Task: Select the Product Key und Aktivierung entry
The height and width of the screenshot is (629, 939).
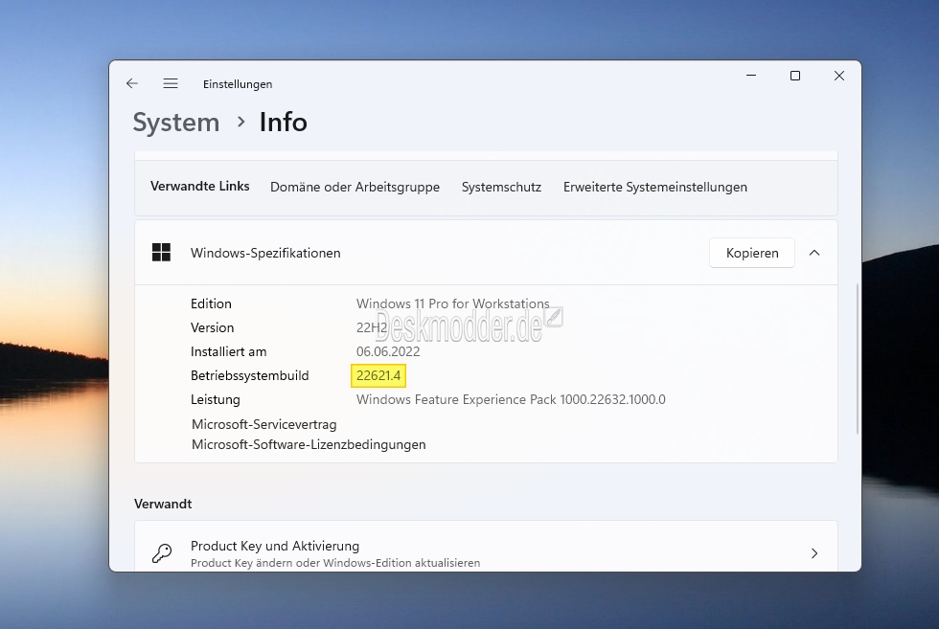Action: point(486,546)
